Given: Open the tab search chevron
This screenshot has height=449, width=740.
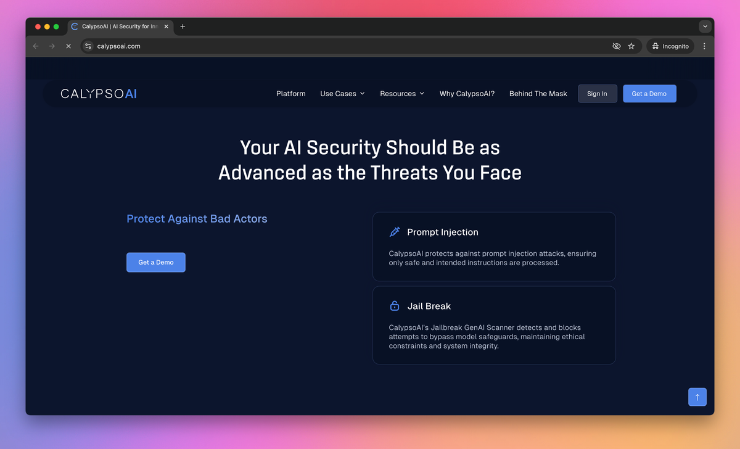Looking at the screenshot, I should coord(705,27).
